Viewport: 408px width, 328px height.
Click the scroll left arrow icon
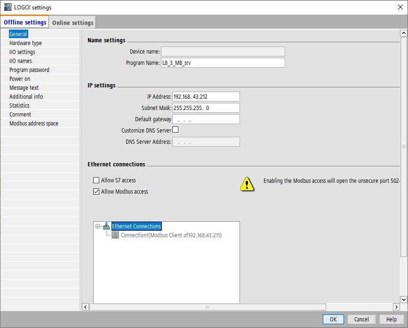pos(85,307)
